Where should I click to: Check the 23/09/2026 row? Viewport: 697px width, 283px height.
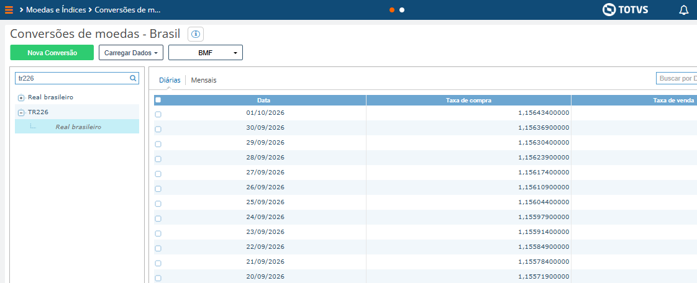pyautogui.click(x=158, y=233)
